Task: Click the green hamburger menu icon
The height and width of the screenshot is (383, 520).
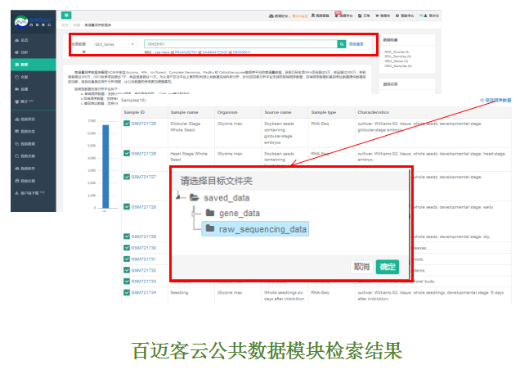Action: coord(66,15)
